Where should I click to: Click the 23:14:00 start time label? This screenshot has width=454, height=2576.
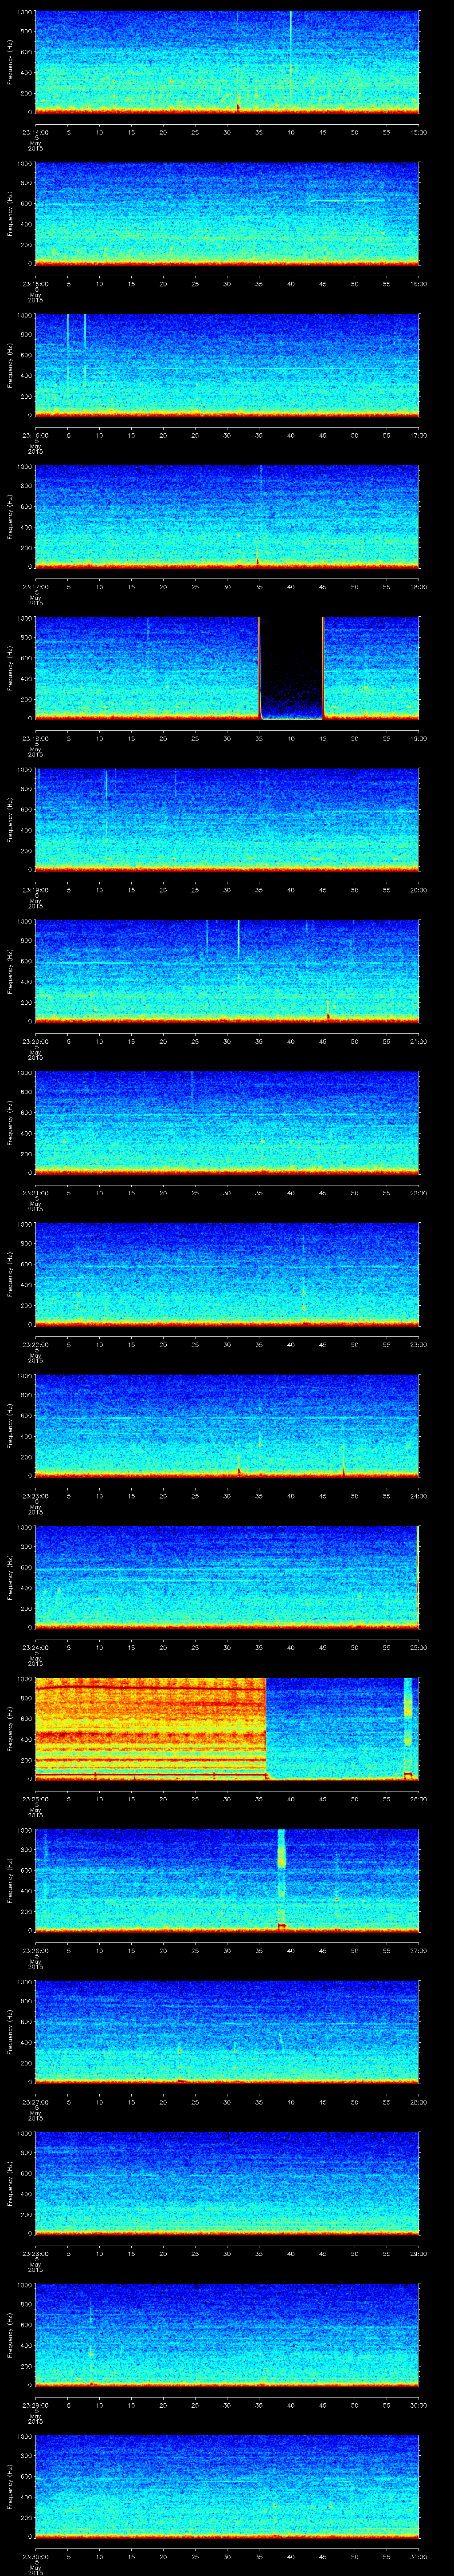pyautogui.click(x=35, y=132)
